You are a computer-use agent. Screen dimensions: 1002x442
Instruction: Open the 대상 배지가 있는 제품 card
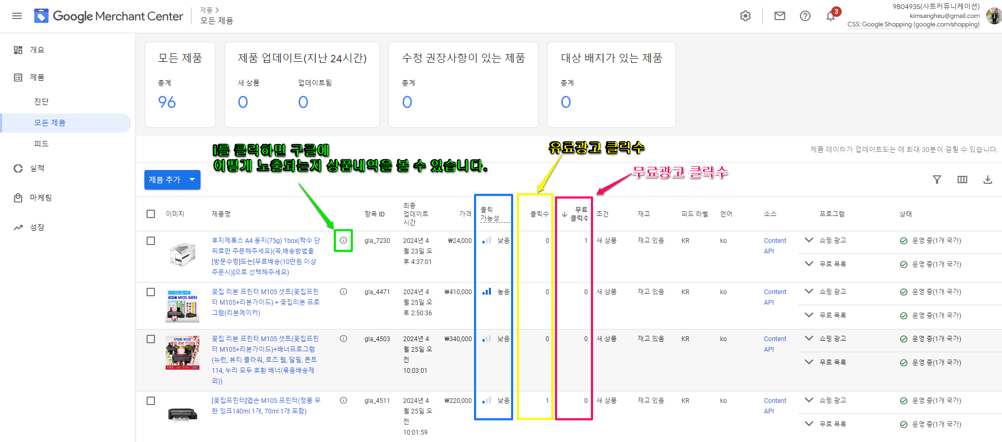point(612,84)
